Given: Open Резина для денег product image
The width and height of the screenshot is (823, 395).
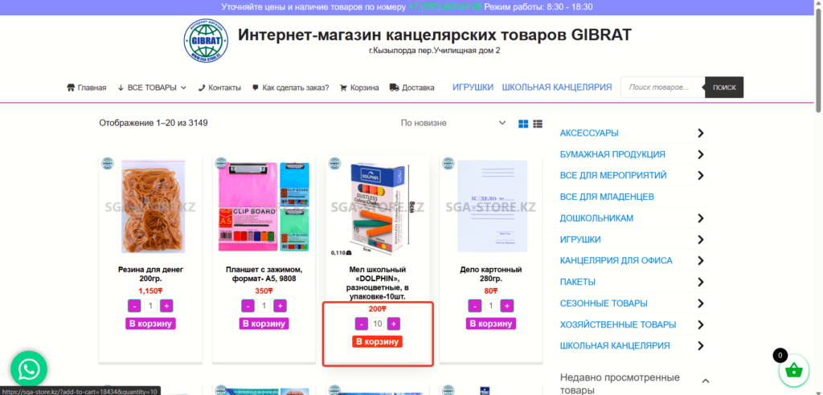Looking at the screenshot, I should [x=150, y=208].
